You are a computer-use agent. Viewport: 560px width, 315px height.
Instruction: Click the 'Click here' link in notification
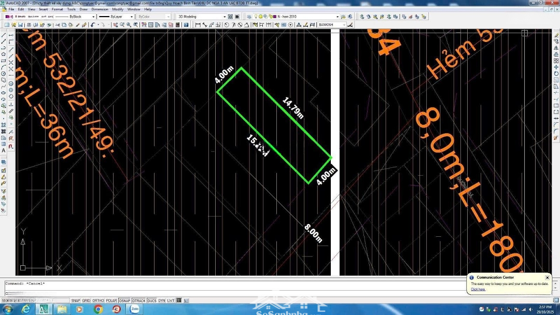click(x=478, y=289)
